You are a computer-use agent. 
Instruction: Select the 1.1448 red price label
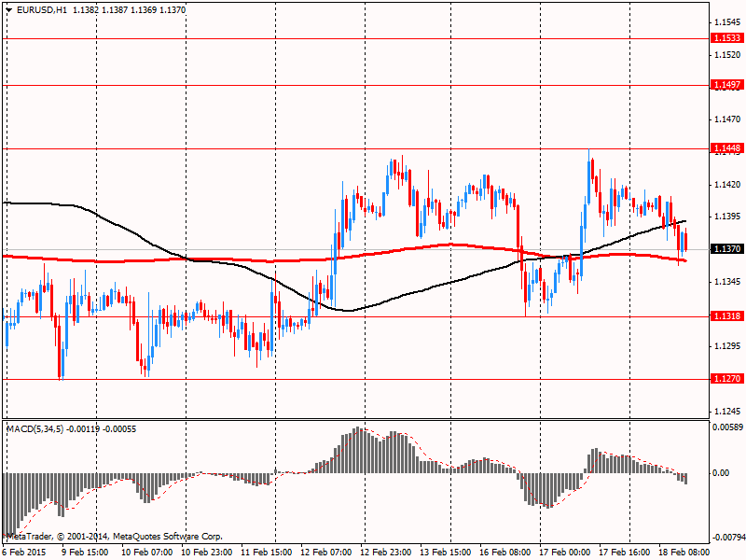point(726,148)
